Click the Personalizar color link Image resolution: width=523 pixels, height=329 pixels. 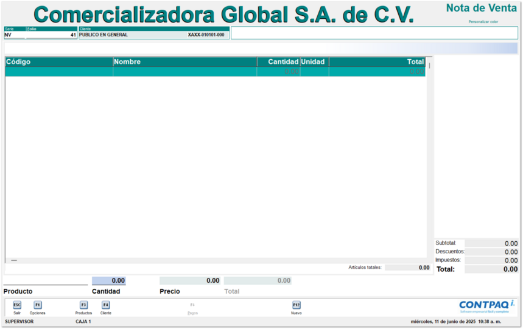point(483,22)
